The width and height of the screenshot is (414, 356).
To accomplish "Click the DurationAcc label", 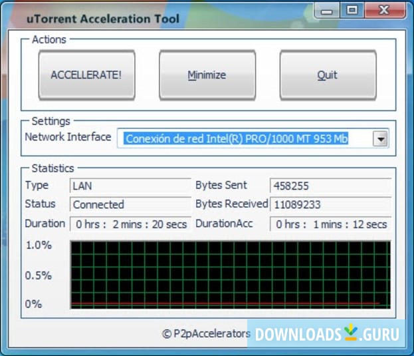I will (224, 224).
